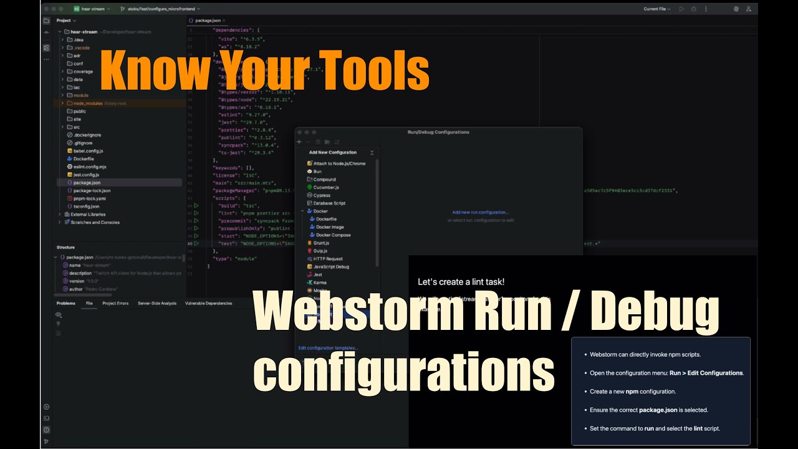Open the Project view dropdown
This screenshot has width=798, height=449.
65,21
